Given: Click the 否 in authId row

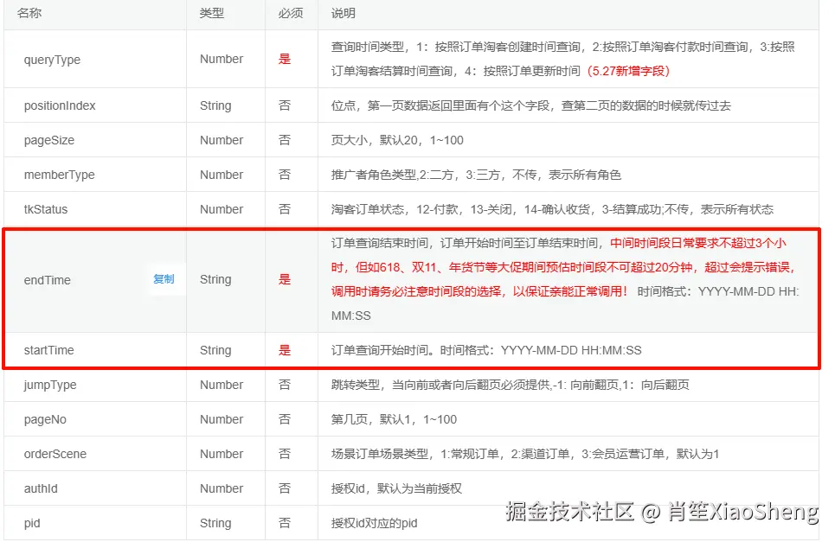Looking at the screenshot, I should [x=285, y=488].
